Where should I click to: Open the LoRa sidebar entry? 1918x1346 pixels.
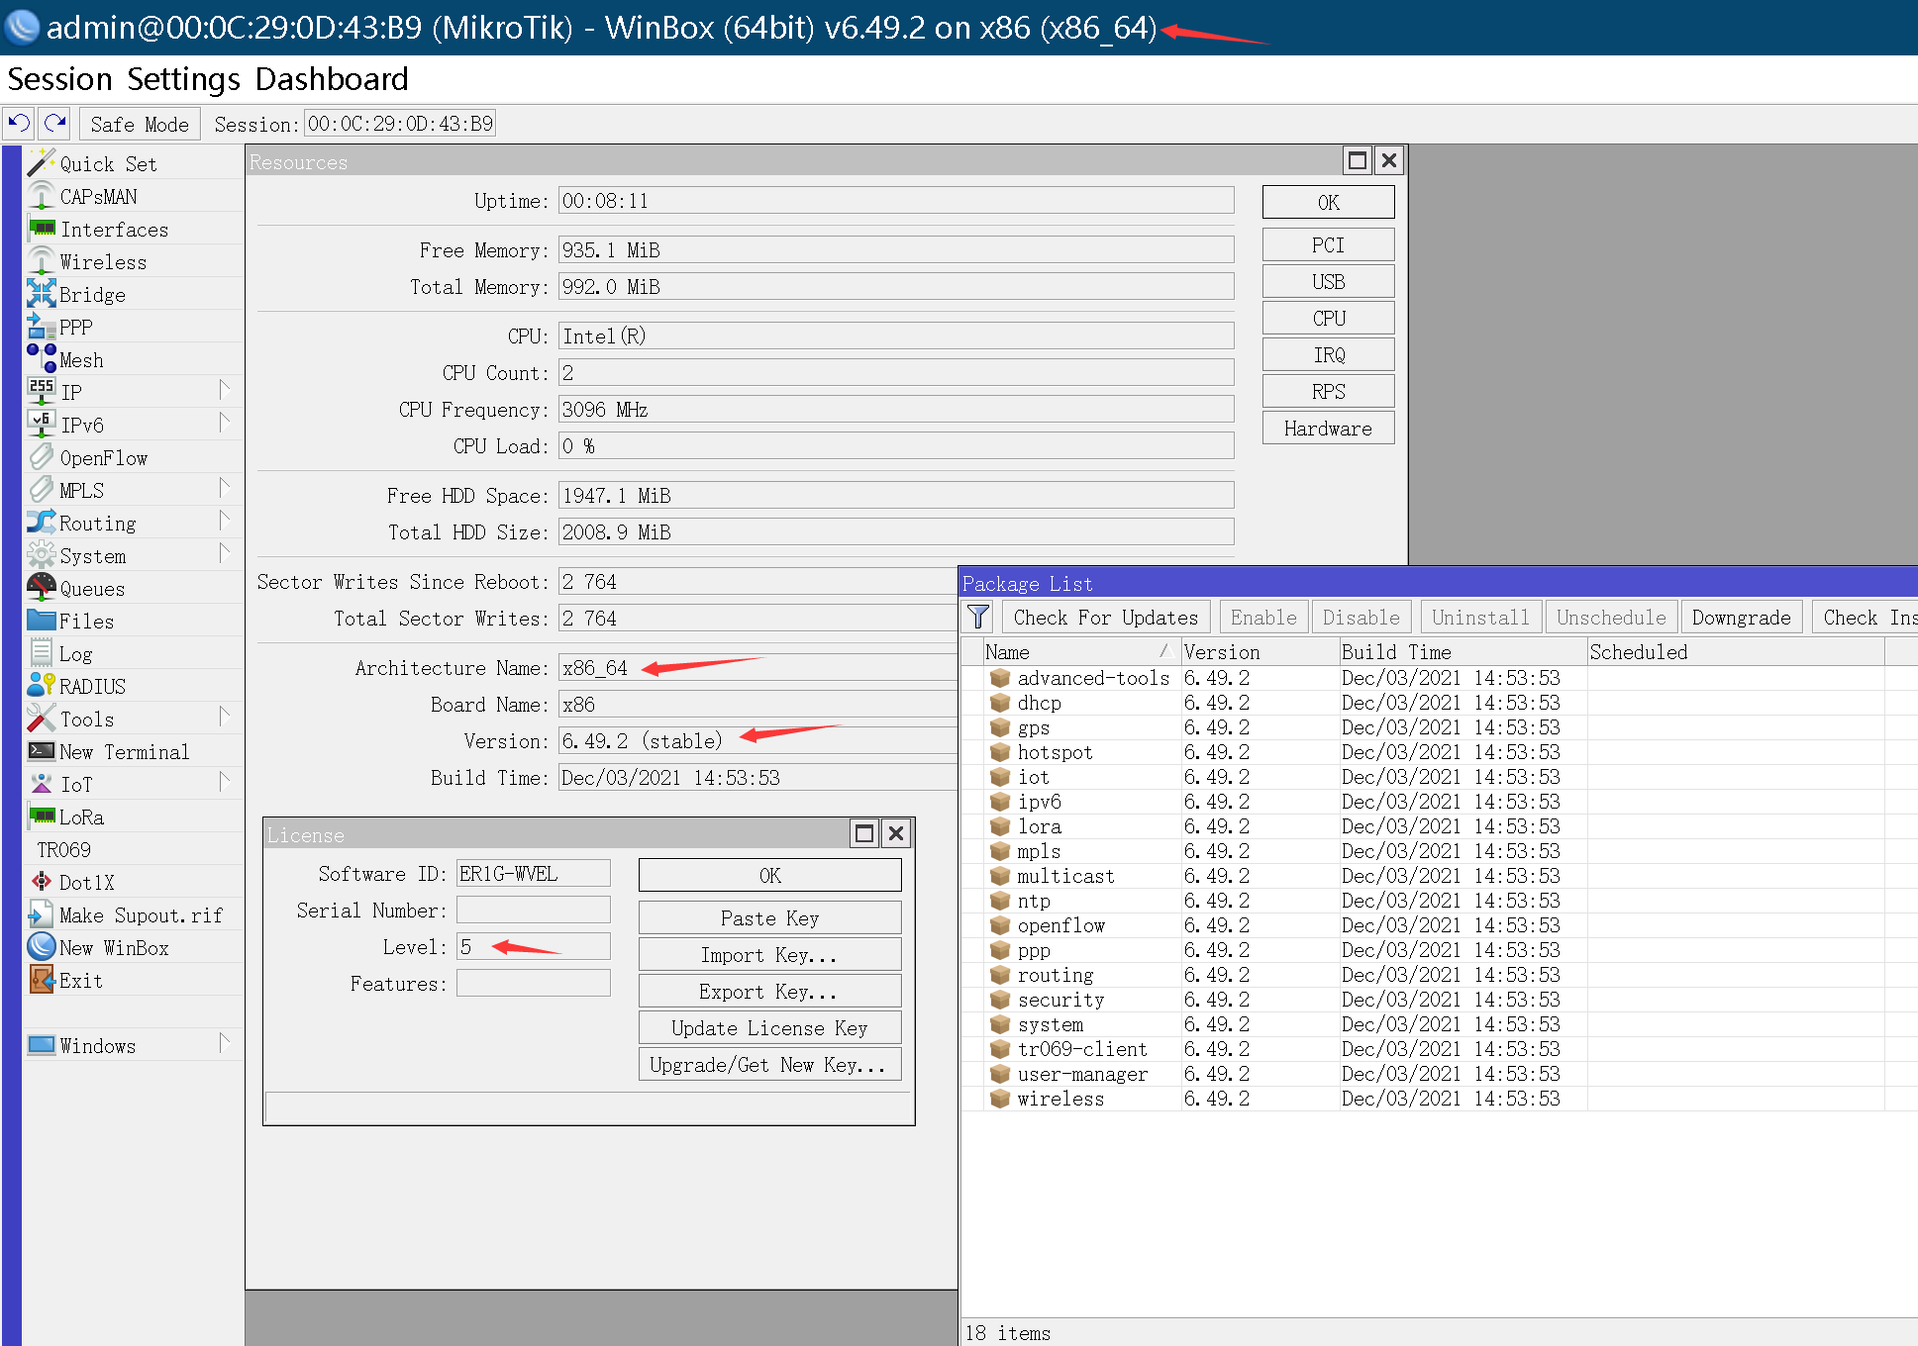(x=81, y=817)
